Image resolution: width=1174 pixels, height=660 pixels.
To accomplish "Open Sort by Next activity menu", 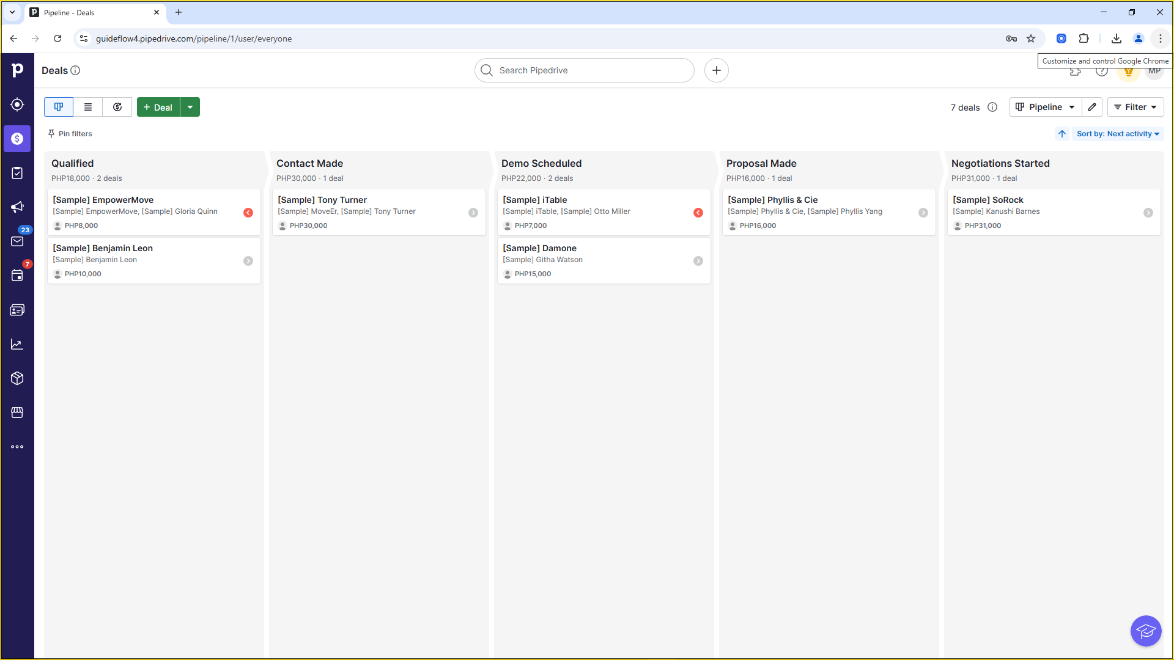I will 1118,134.
